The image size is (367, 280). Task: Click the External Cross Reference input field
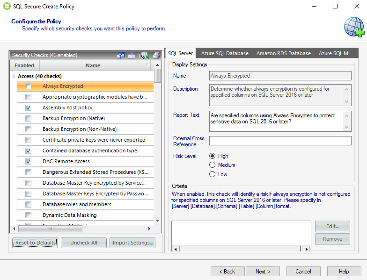coord(280,141)
